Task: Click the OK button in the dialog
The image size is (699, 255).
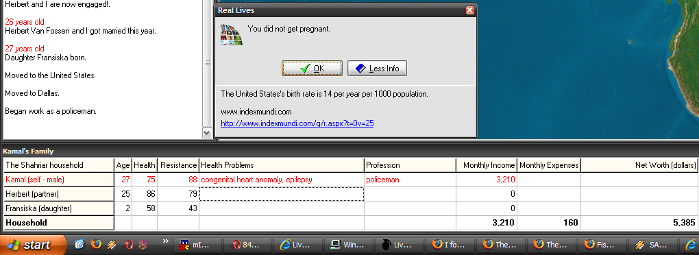Action: (x=312, y=69)
